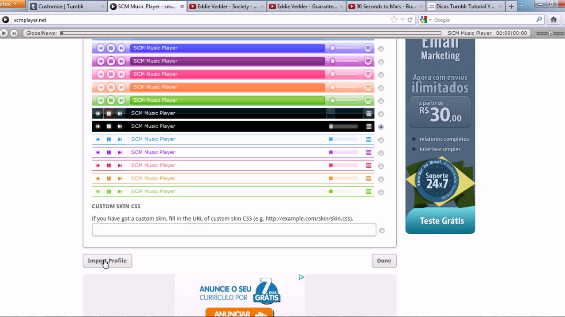Select the red flat skin radio button
The width and height of the screenshot is (565, 317).
point(381,166)
